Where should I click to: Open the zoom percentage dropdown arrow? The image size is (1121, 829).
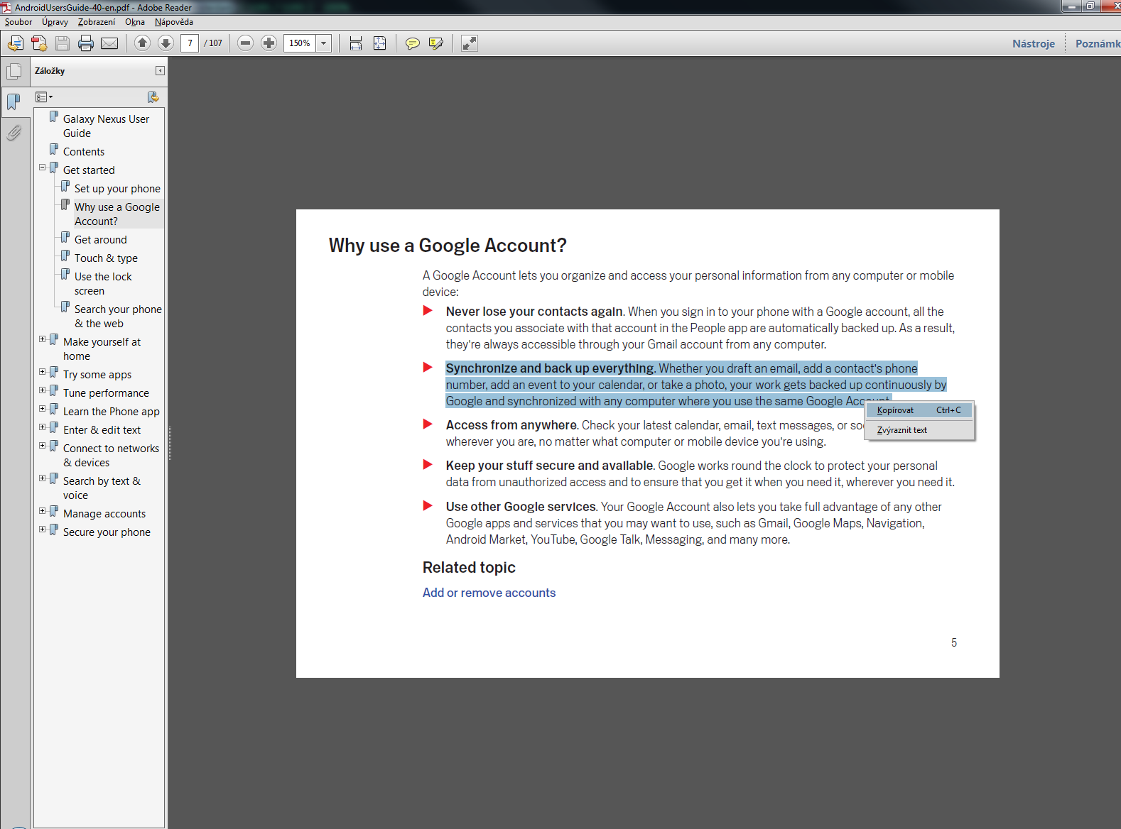coord(323,43)
